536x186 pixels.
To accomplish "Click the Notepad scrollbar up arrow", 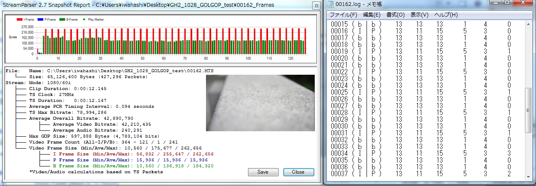I will click(529, 24).
